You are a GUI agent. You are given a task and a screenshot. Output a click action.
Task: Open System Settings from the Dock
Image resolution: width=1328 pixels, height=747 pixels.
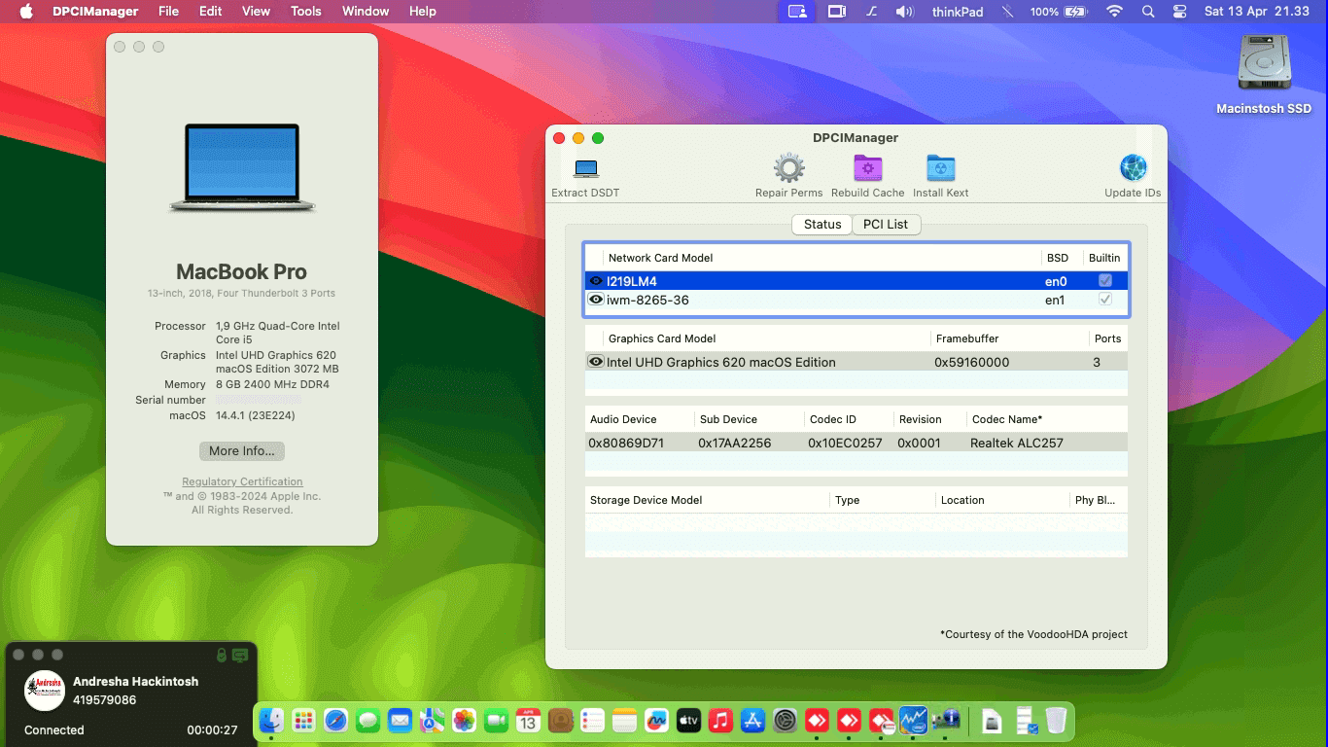click(785, 721)
